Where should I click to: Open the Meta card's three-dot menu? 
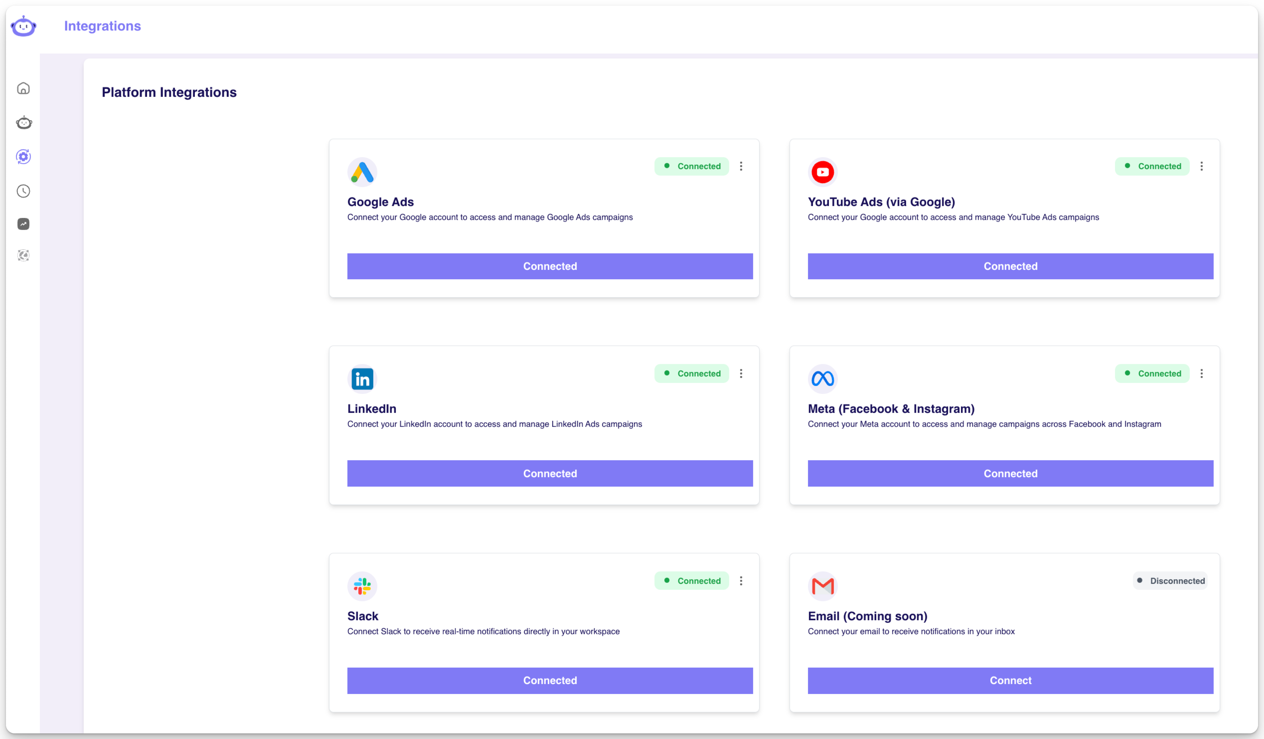(x=1201, y=374)
